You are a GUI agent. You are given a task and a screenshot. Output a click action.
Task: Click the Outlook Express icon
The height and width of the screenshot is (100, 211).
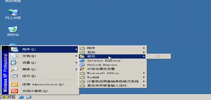(82, 65)
